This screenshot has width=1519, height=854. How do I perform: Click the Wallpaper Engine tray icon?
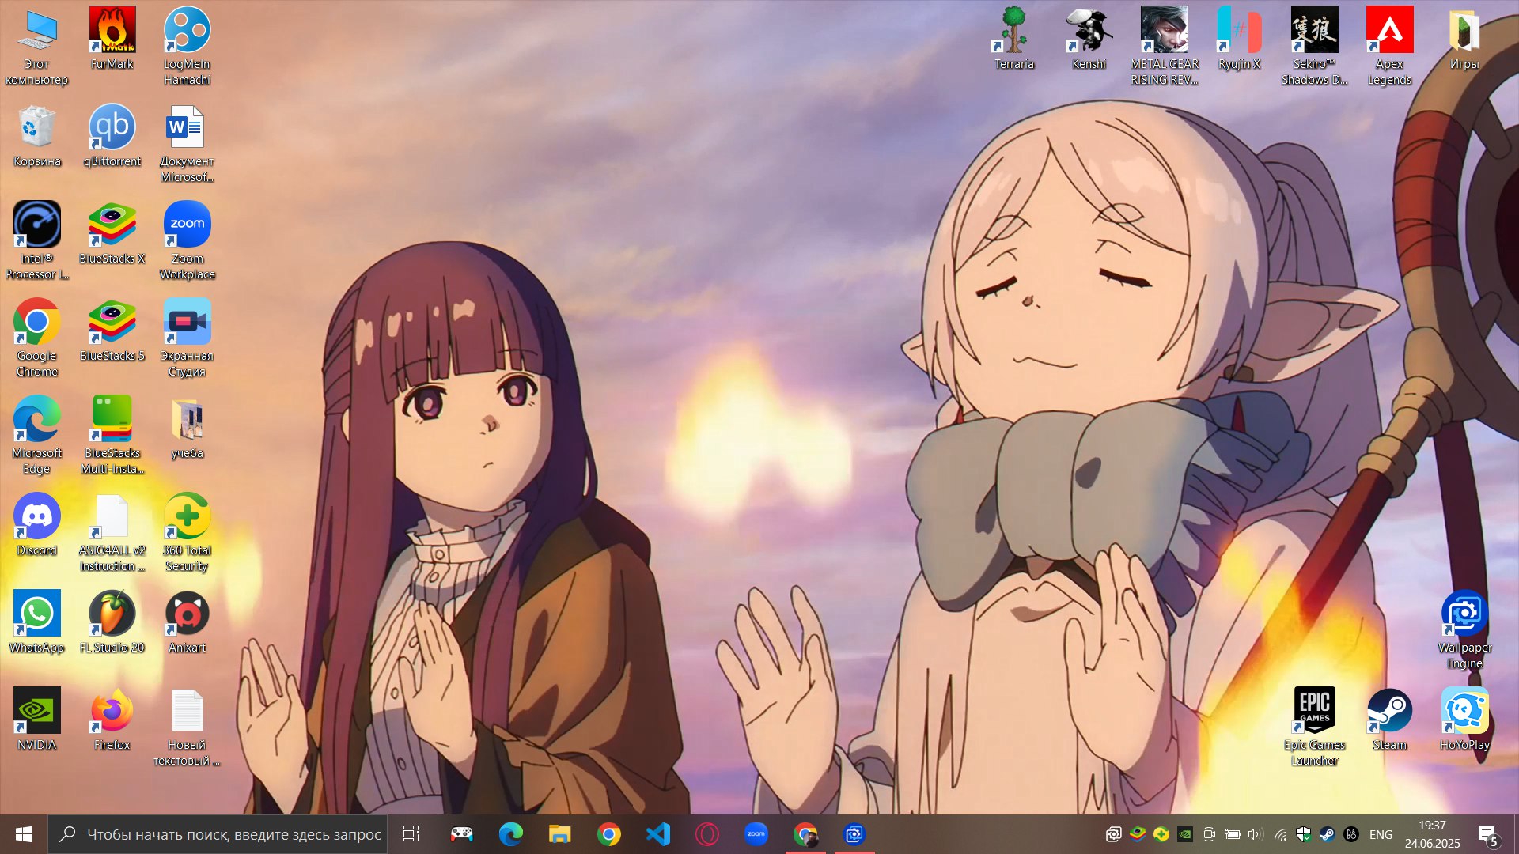coord(1113,834)
